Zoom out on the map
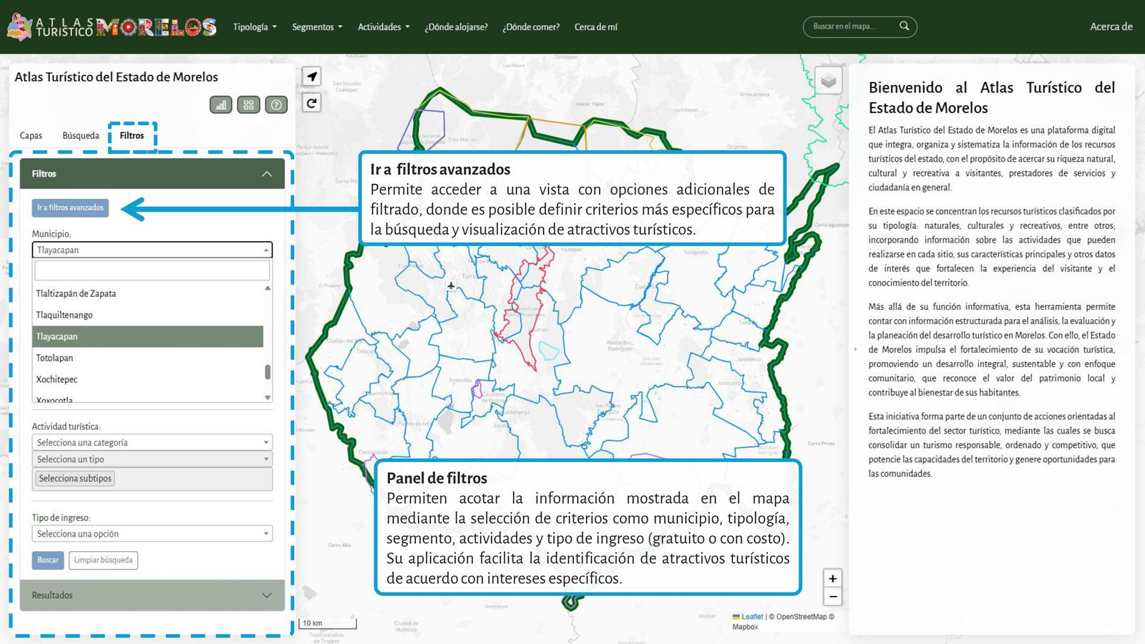Image resolution: width=1145 pixels, height=644 pixels. pyautogui.click(x=832, y=596)
